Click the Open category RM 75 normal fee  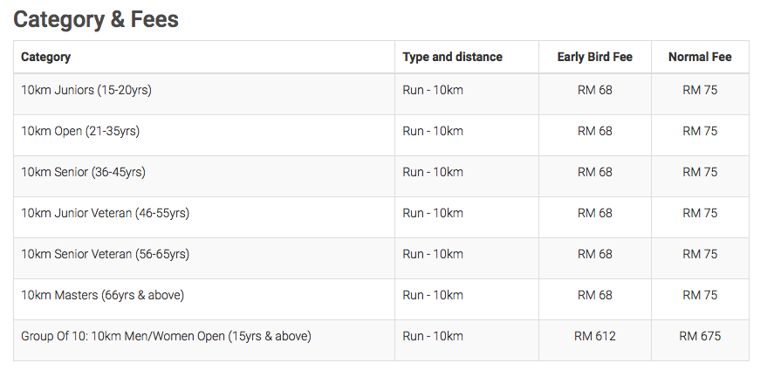[x=700, y=131]
